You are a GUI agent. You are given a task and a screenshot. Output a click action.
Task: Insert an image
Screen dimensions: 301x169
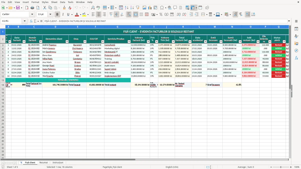pyautogui.click(x=144, y=8)
